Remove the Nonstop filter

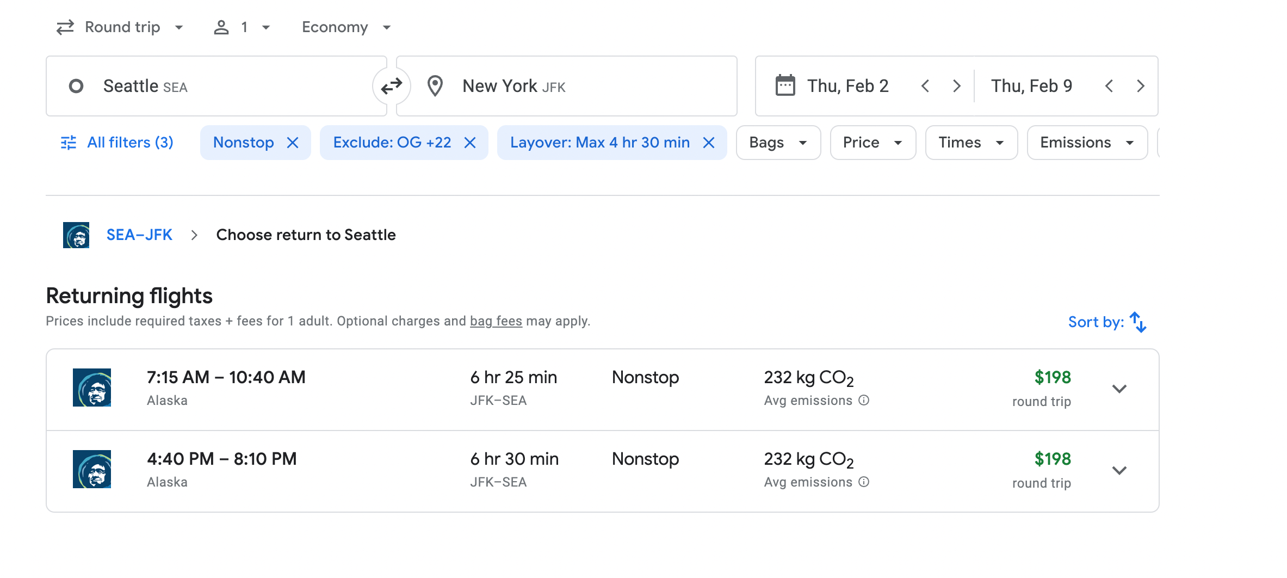pyautogui.click(x=293, y=143)
